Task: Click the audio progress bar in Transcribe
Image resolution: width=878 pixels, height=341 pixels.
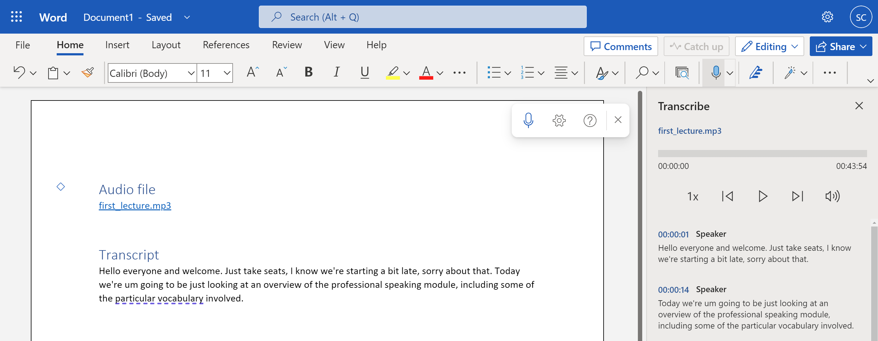Action: 762,153
